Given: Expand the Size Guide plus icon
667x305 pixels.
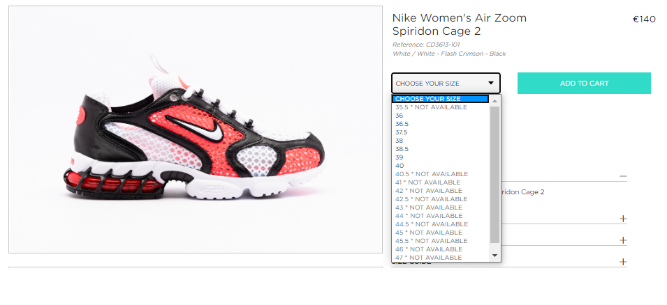Looking at the screenshot, I should [623, 262].
